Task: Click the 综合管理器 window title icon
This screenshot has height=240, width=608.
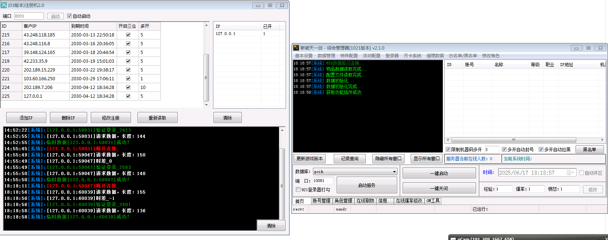Action: [296, 48]
